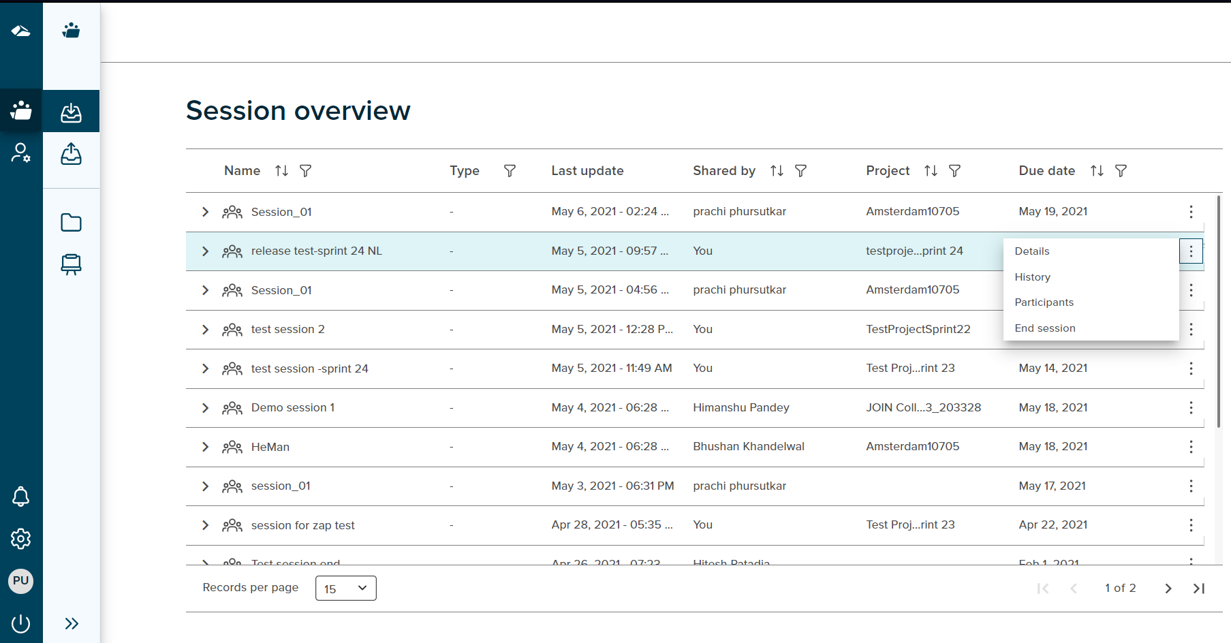Apply a filter on the Type column
1231x643 pixels.
point(510,170)
